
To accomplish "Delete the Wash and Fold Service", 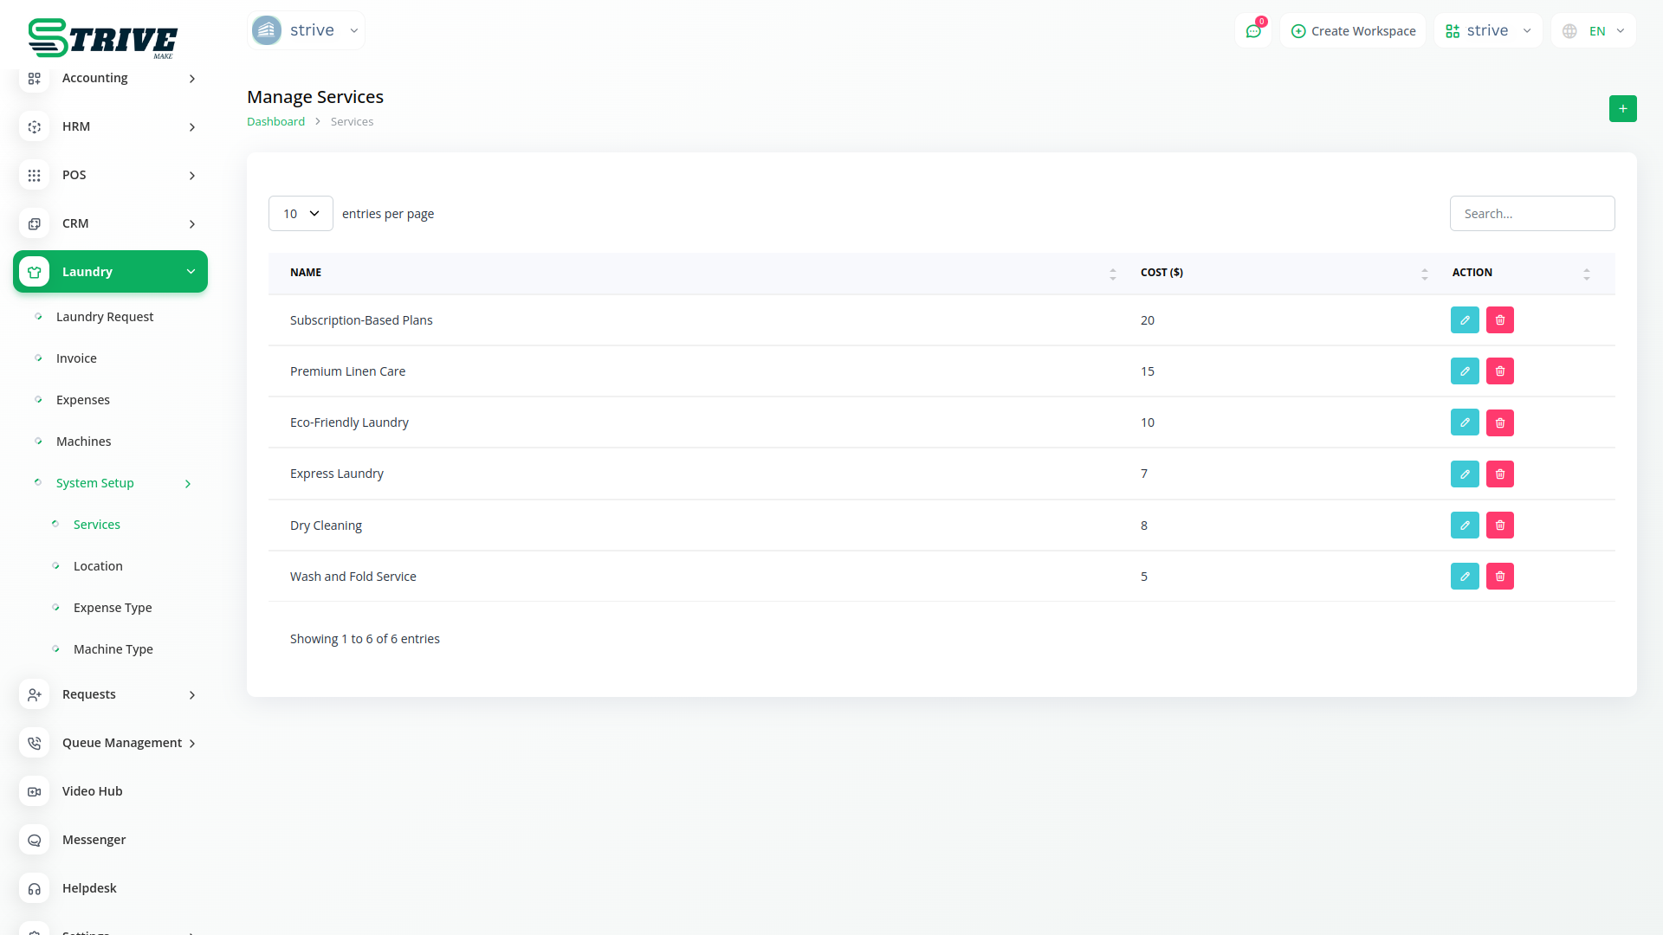I will coord(1499,577).
